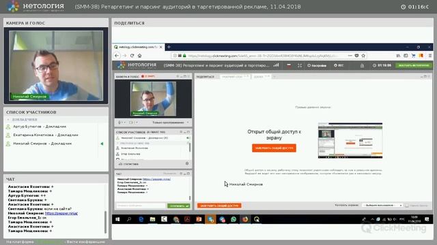This screenshot has width=437, height=245.
Task: Open Windows taskbar search
Action: tap(129, 219)
